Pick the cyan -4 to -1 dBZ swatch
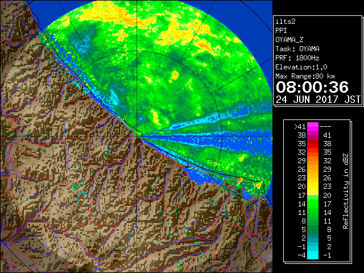The height and width of the screenshot is (273, 364). coord(313,255)
